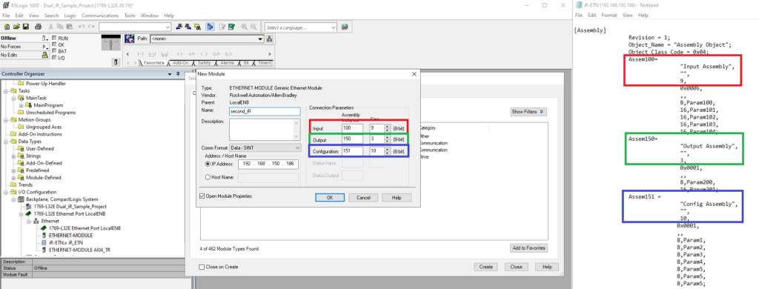
Task: Click the Zoom Out magnifier icon
Action: [253, 27]
